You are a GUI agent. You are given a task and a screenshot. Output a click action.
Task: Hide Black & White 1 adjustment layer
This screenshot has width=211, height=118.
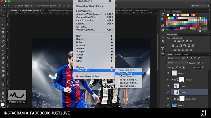(x=168, y=99)
